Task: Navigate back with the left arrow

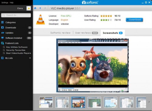Action: click(40, 8)
